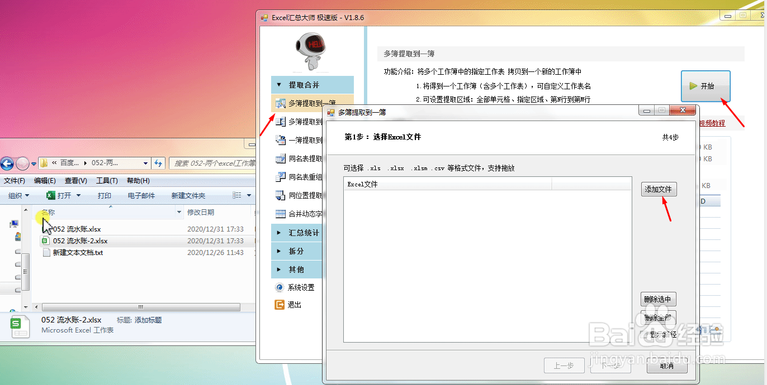Click 添加标题 in the details pane
Screen dimensions: 767x385
coord(148,320)
